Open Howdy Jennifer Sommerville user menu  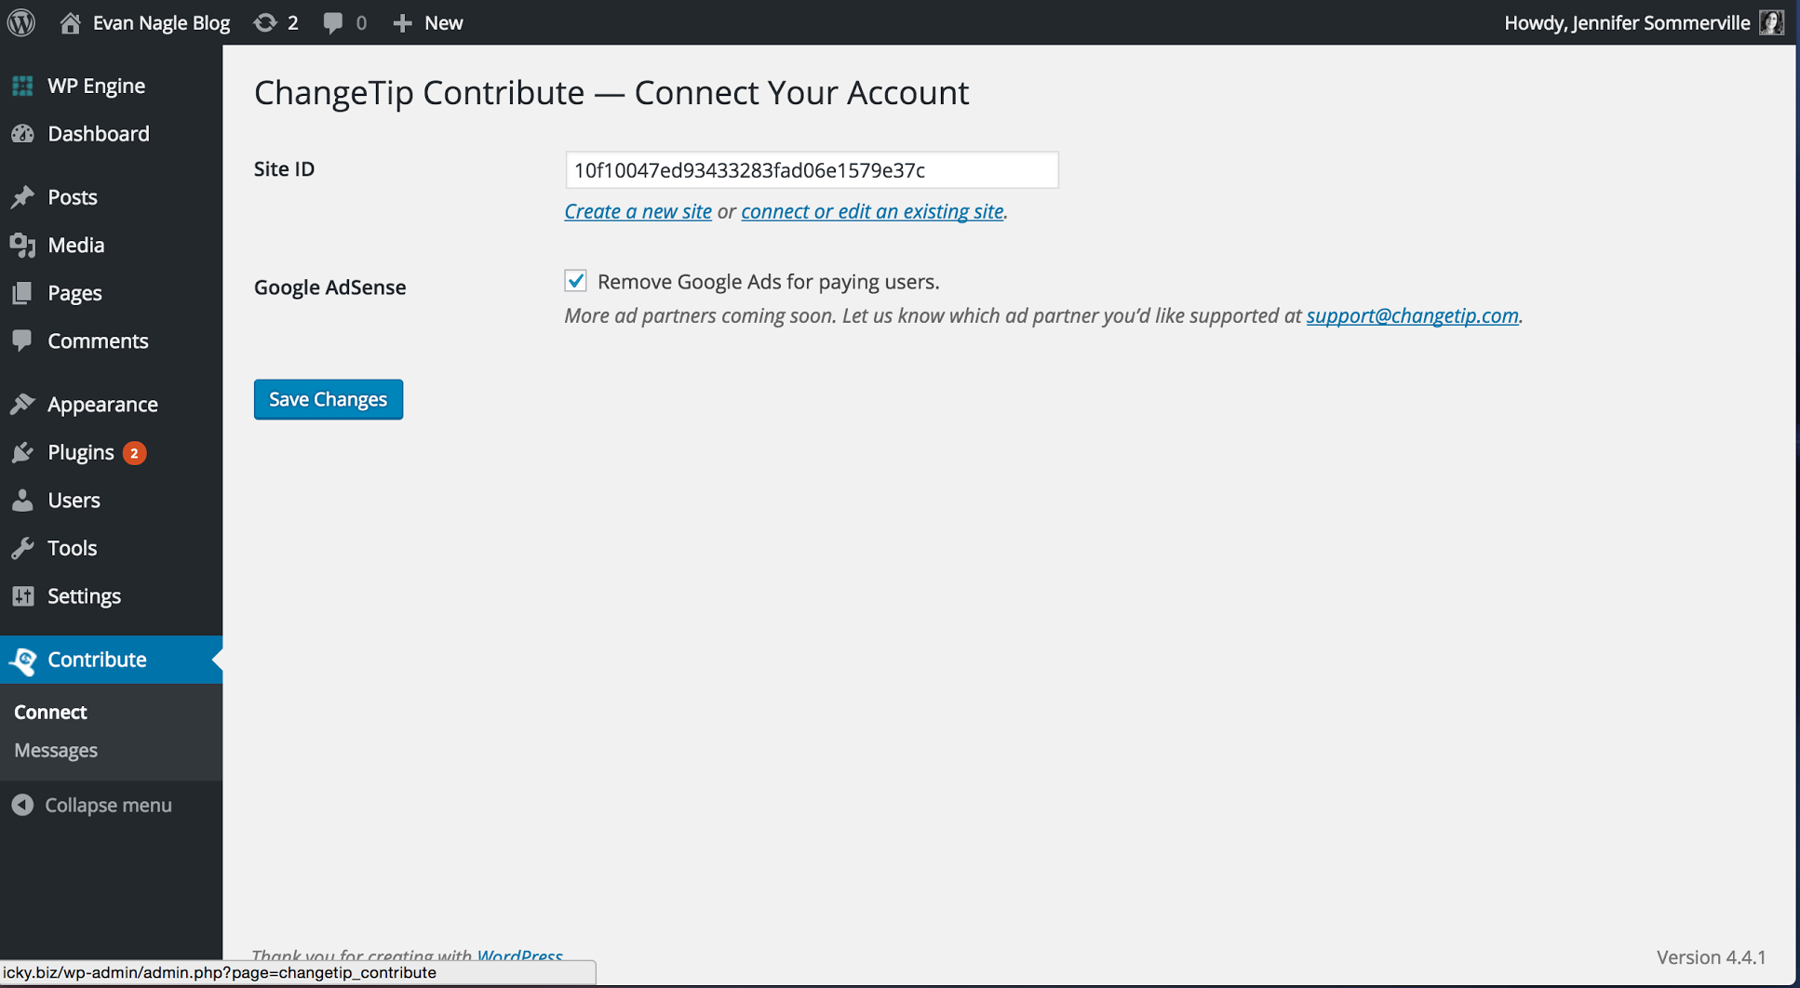1644,22
